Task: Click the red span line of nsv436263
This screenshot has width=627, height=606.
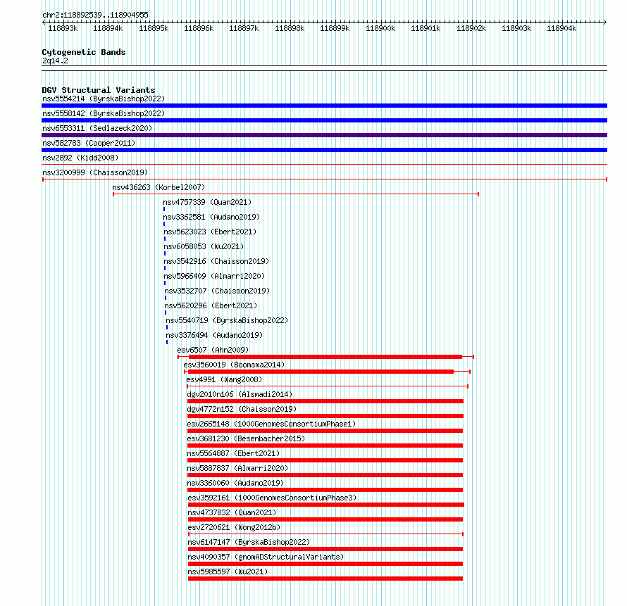Action: 296,194
